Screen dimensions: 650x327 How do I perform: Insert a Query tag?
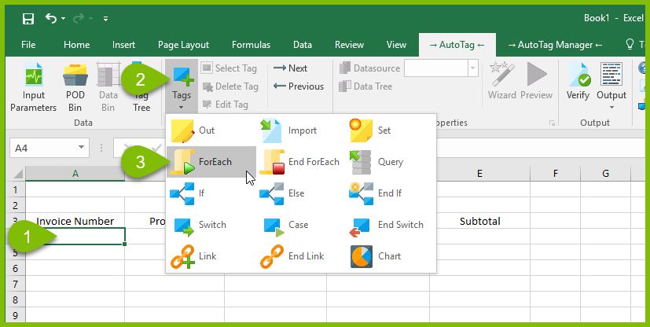(391, 162)
